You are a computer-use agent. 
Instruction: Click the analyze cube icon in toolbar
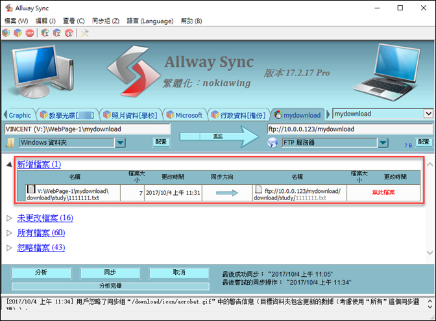coord(6,33)
